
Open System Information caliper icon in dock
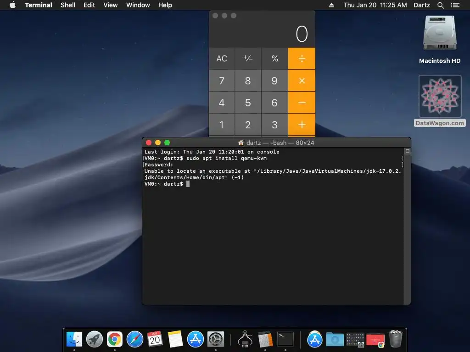click(245, 340)
